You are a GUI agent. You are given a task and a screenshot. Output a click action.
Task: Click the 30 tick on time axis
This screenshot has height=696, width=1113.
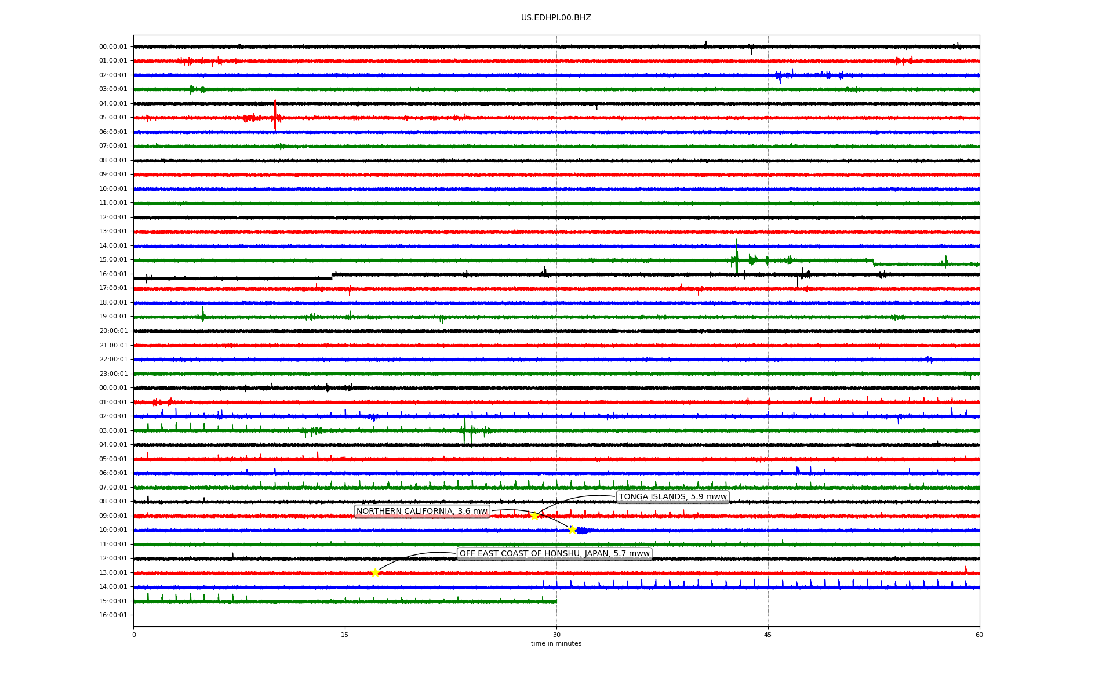pyautogui.click(x=556, y=635)
